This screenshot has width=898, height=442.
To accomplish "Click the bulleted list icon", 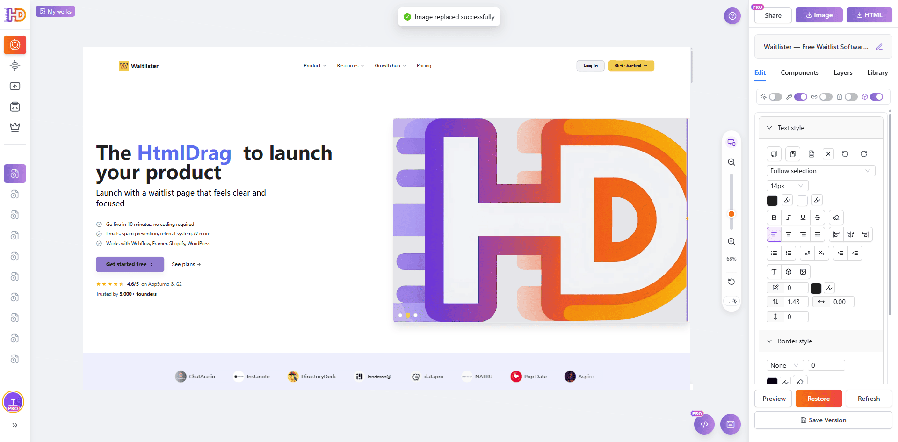I will pos(774,253).
